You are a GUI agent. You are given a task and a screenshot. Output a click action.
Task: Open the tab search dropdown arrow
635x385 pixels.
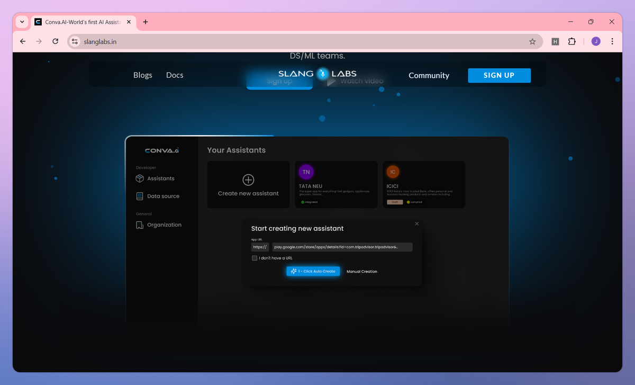pyautogui.click(x=22, y=22)
